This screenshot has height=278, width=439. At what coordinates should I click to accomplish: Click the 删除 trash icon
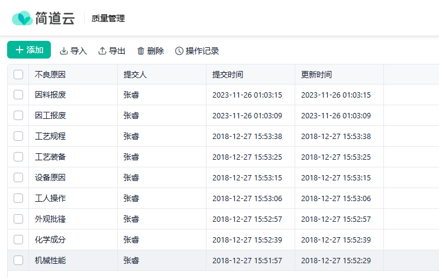[x=141, y=51]
